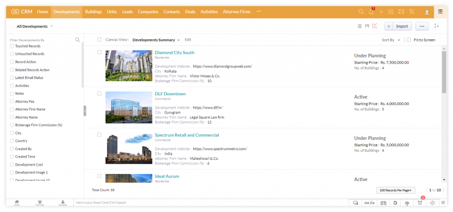Select the red canvas view icon
The width and height of the screenshot is (453, 212).
tap(375, 26)
